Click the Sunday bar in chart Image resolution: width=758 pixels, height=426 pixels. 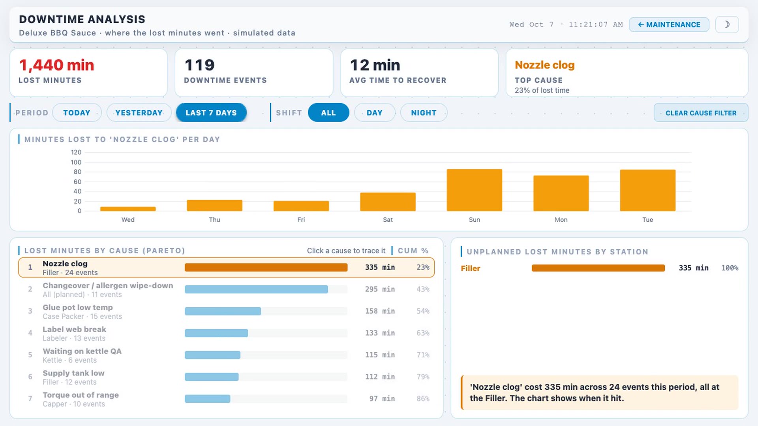pos(475,190)
